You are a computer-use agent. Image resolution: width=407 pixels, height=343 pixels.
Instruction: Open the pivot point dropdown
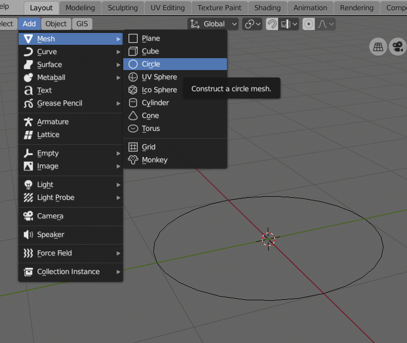point(252,24)
